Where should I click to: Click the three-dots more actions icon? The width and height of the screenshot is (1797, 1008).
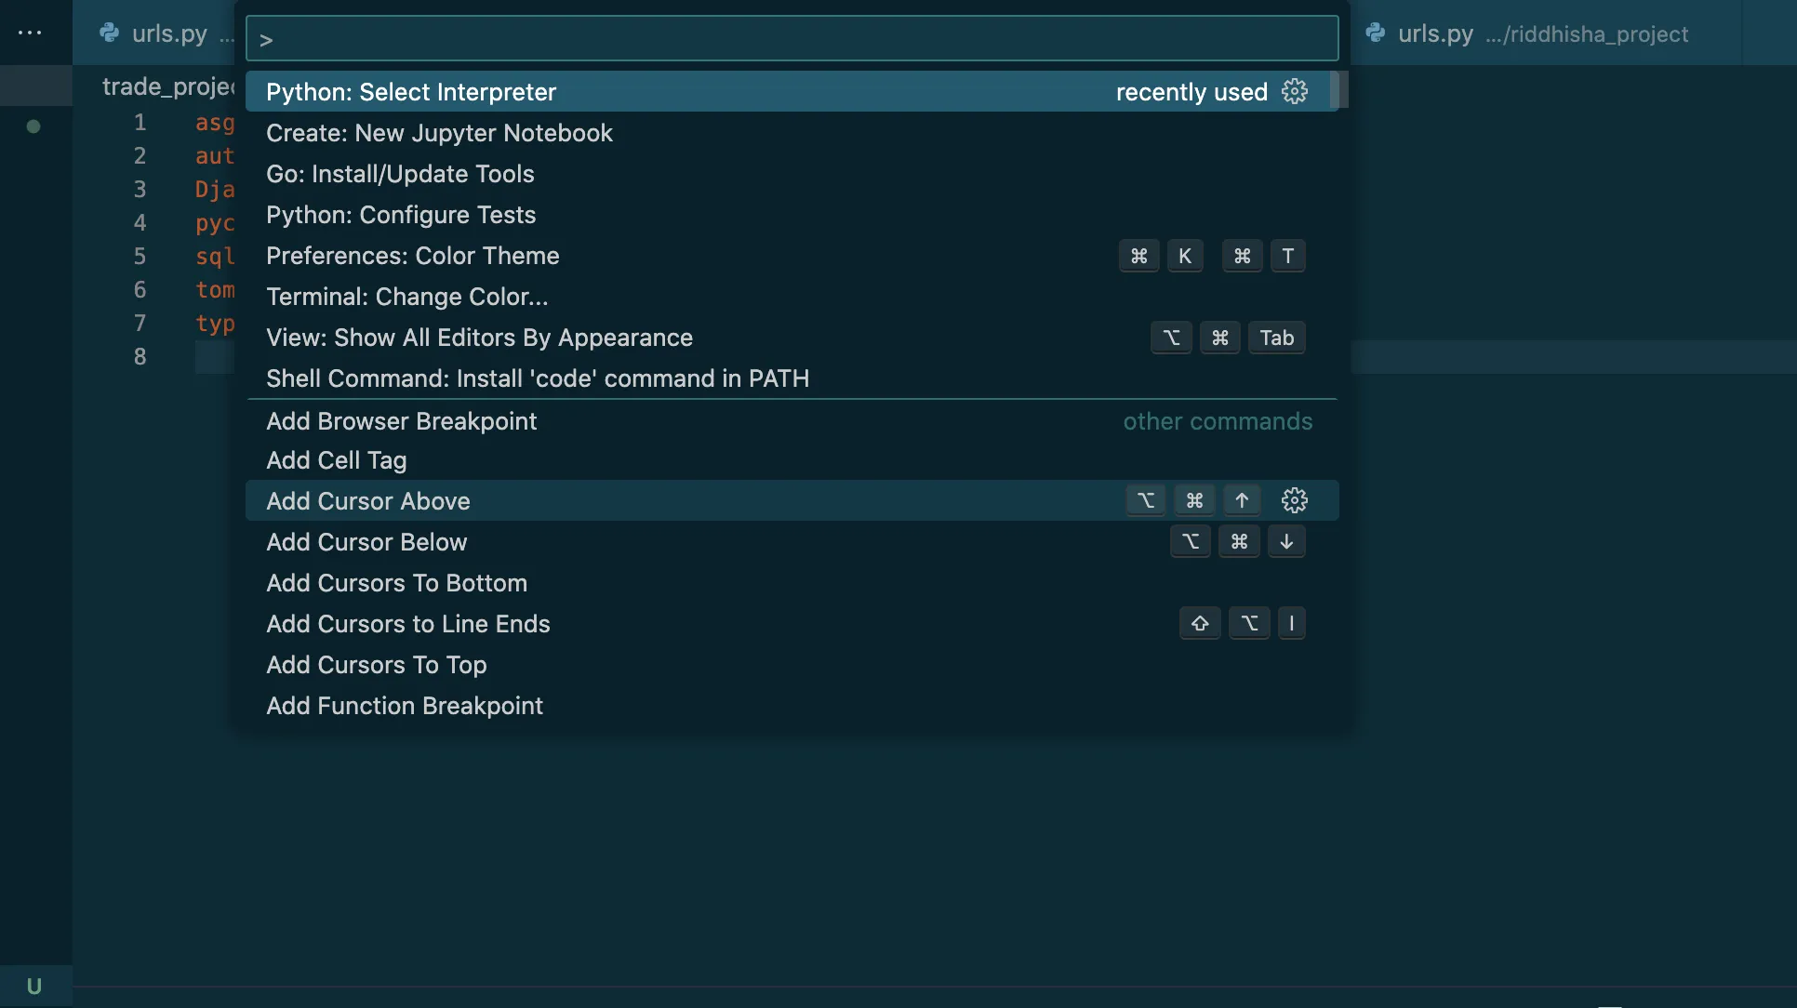pyautogui.click(x=30, y=33)
